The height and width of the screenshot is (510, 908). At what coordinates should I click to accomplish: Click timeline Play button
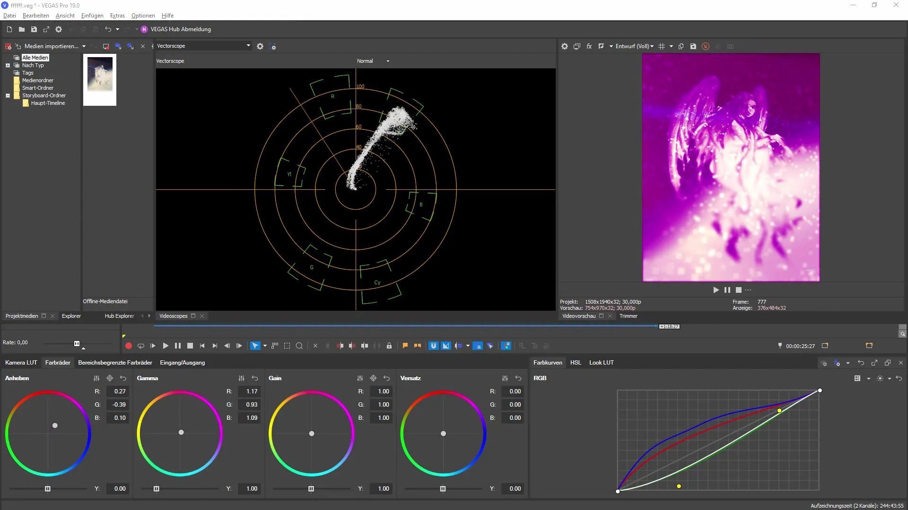[x=165, y=346]
